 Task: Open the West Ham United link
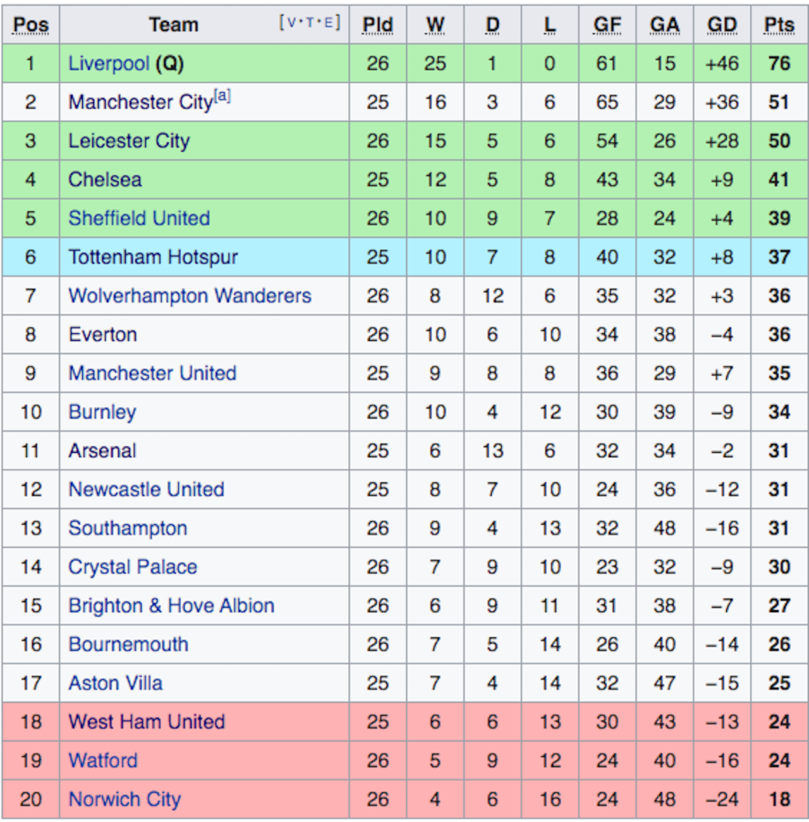coord(147,722)
